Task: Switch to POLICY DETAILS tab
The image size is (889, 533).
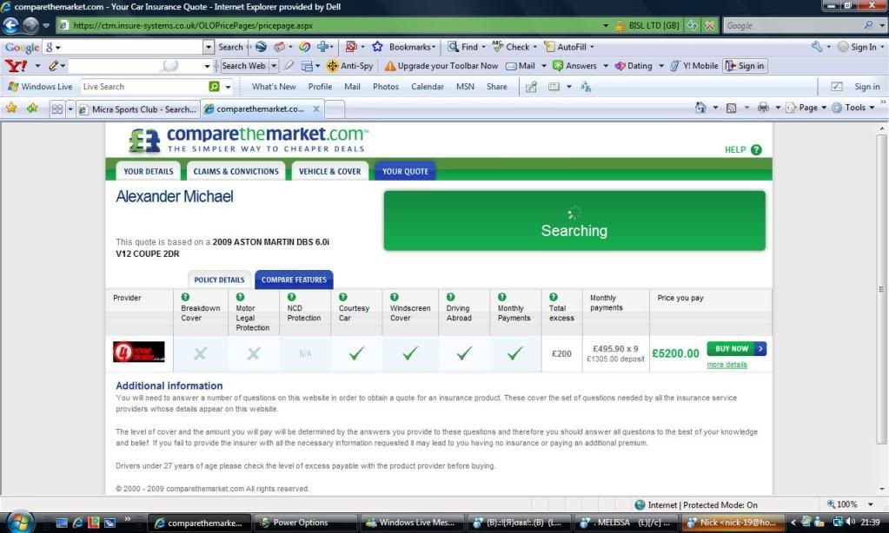Action: click(x=219, y=280)
